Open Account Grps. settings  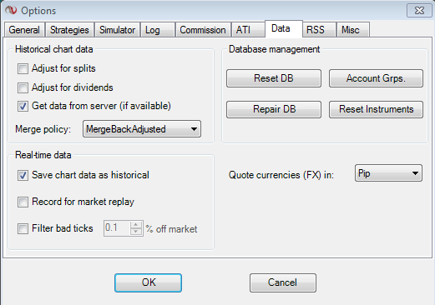(376, 78)
